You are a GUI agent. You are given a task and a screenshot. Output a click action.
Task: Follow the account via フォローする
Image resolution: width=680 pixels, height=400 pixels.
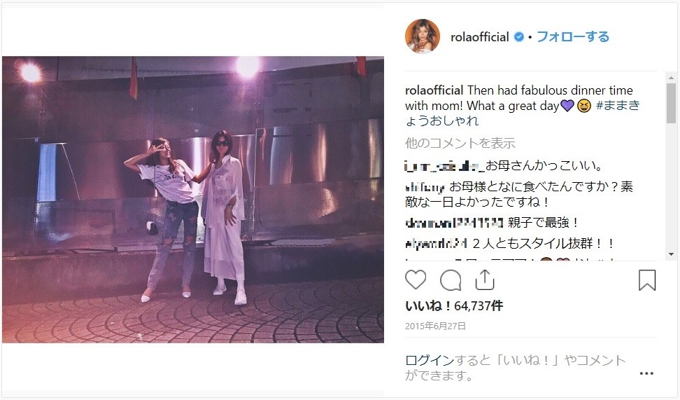(573, 37)
